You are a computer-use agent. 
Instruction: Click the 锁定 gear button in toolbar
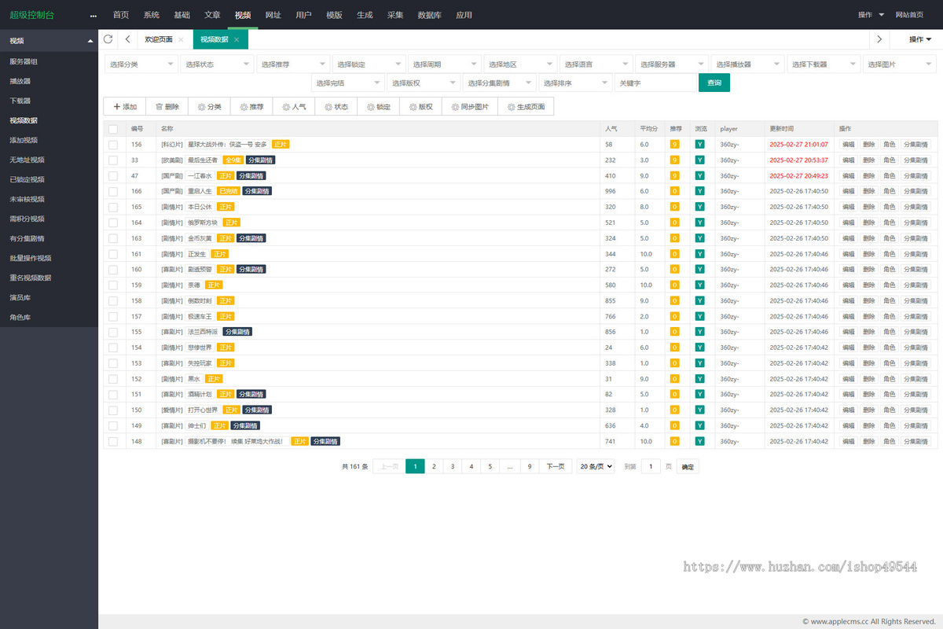pyautogui.click(x=379, y=106)
